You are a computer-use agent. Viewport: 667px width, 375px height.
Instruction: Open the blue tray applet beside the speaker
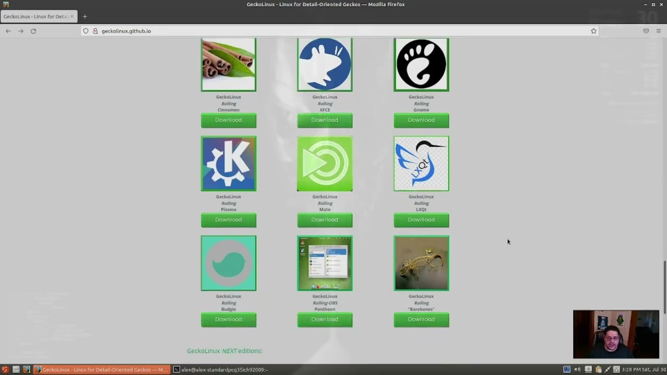coord(567,370)
